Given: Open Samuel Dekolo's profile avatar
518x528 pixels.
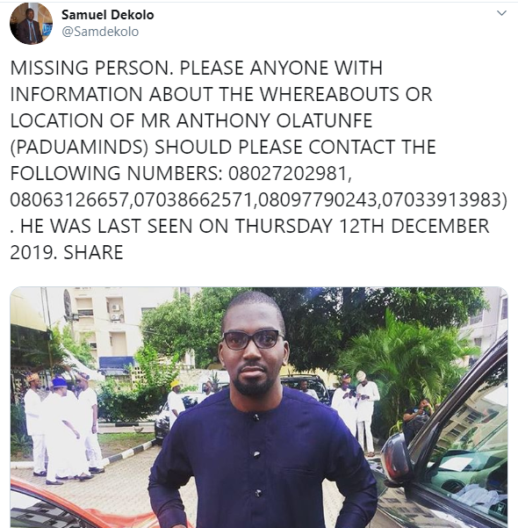Looking at the screenshot, I should pyautogui.click(x=31, y=23).
